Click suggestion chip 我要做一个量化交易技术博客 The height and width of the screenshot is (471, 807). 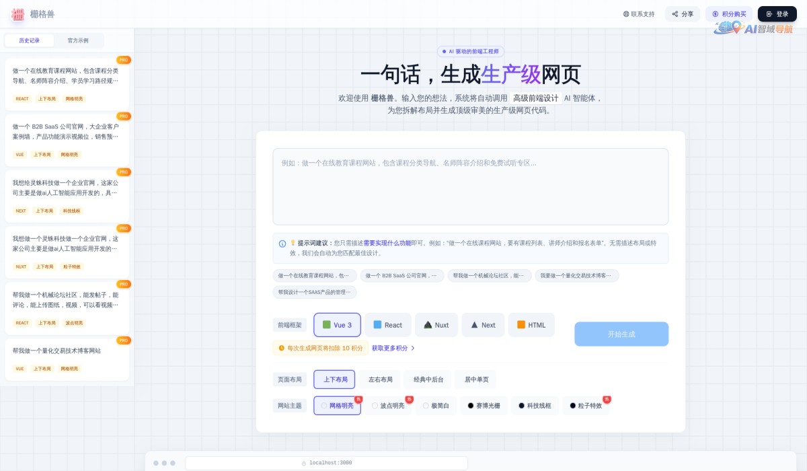coord(576,275)
